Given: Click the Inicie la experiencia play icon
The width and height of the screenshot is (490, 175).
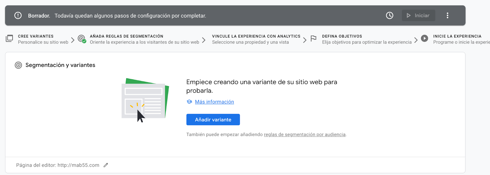Looking at the screenshot, I should 424,38.
